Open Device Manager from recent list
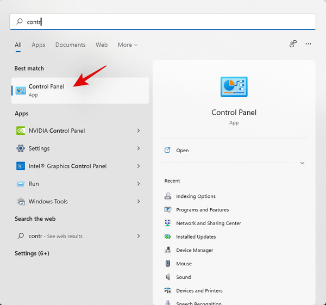This screenshot has height=305, width=326. 195,250
